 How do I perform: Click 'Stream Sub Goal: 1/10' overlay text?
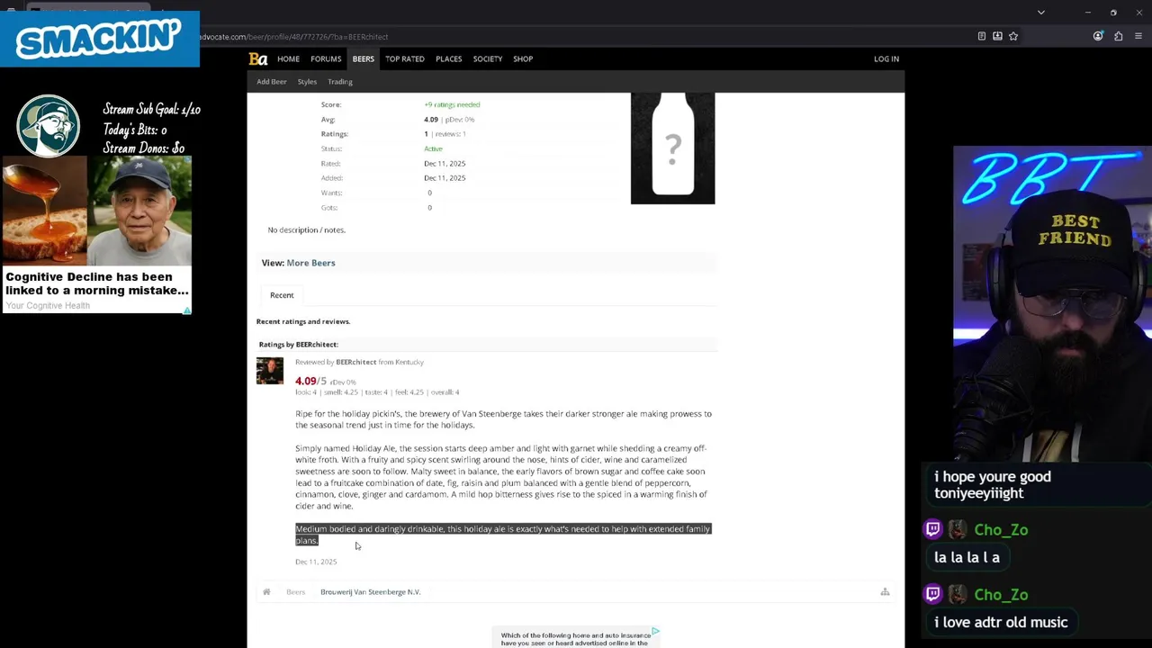coord(151,110)
